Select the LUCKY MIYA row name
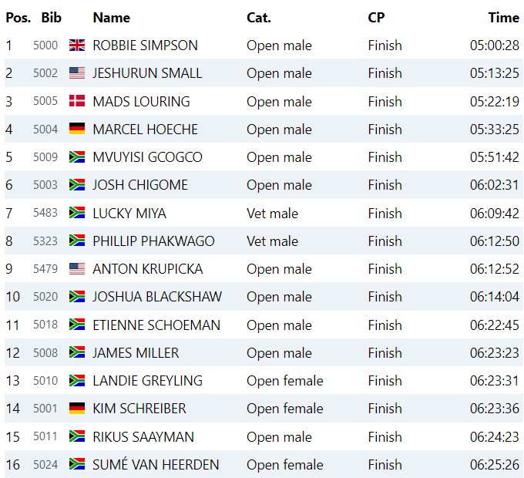 tap(129, 214)
